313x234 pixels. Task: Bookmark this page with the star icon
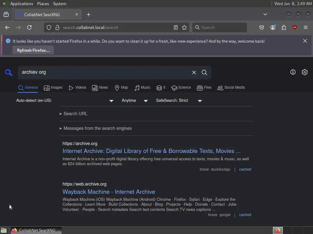tap(184, 27)
